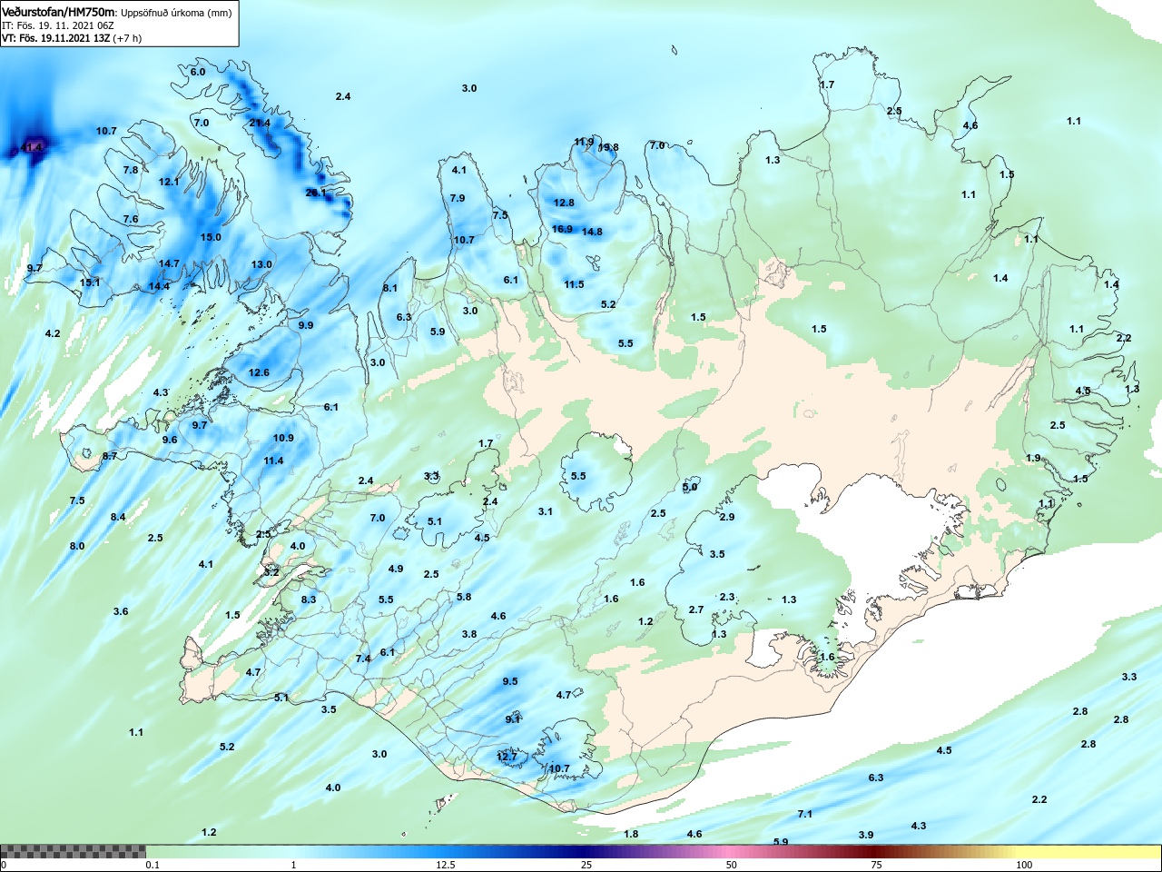
Task: Click the 2.9 precipitation value
Action: (727, 517)
